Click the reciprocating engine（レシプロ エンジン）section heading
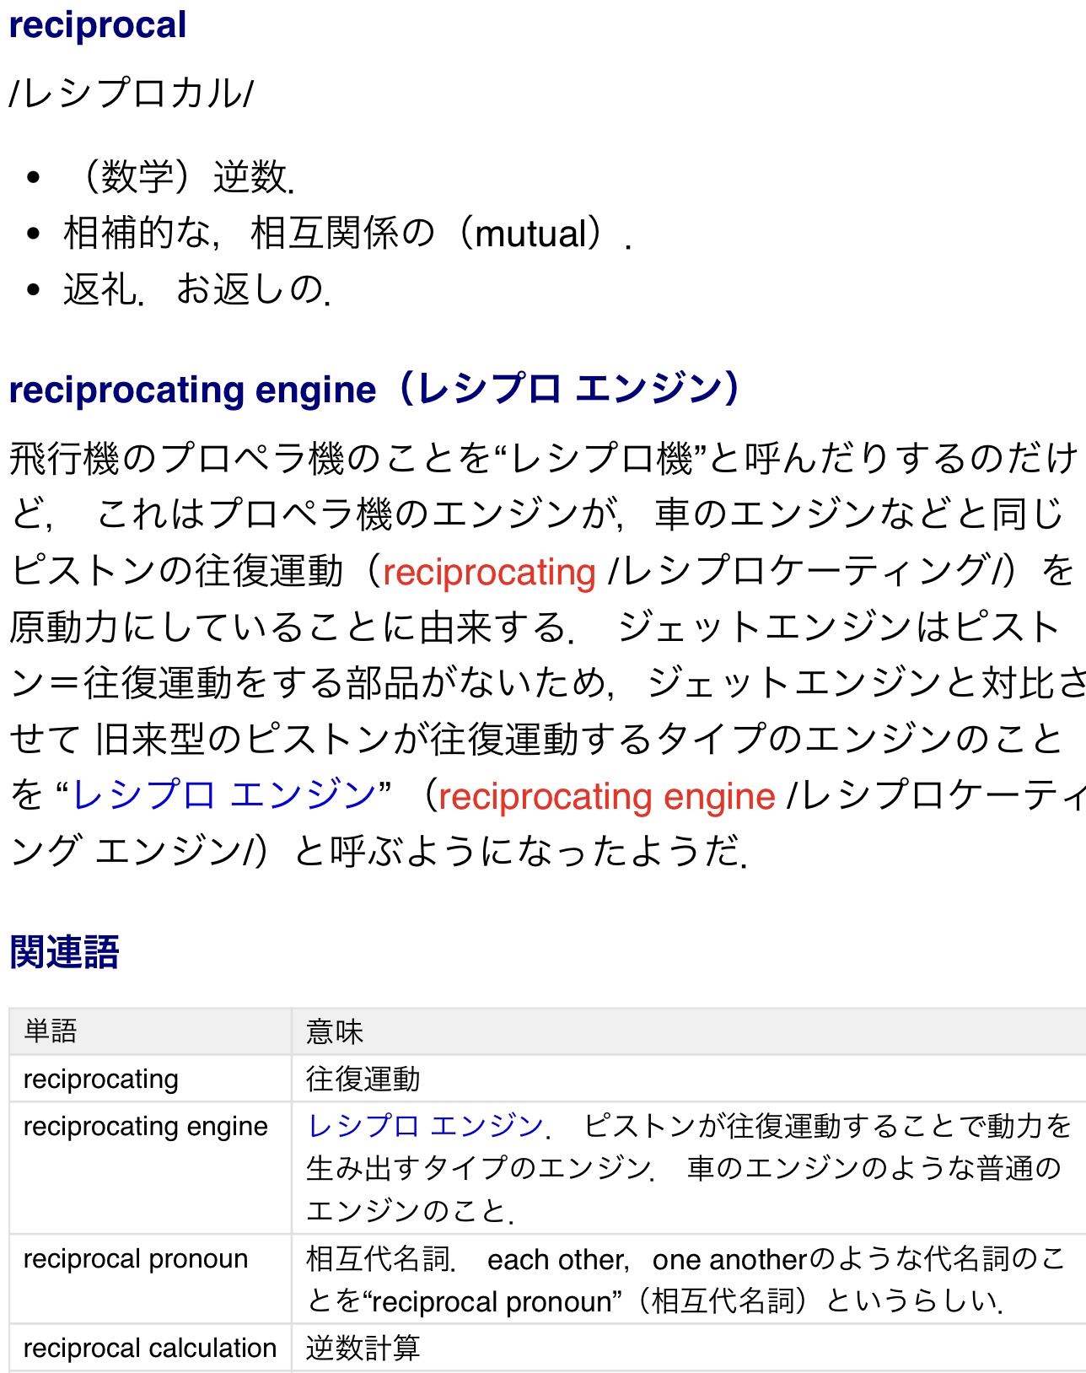The image size is (1086, 1373). coord(374,390)
